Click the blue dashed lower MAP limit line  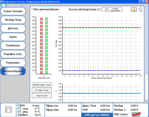click(101, 70)
